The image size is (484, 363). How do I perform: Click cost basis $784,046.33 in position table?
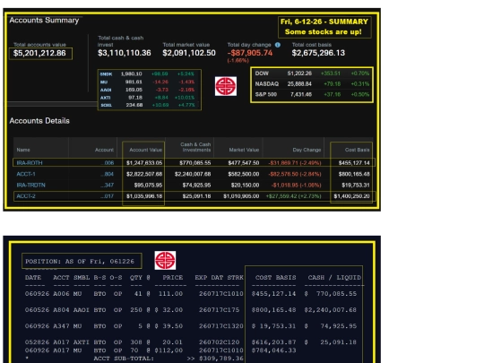click(x=273, y=350)
